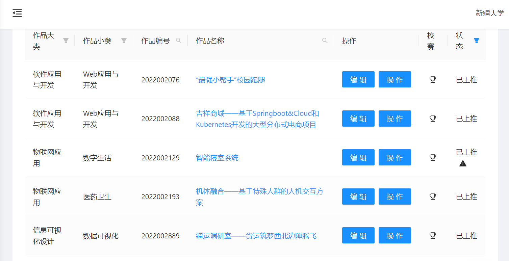Click 操作 button for work 2022002193
This screenshot has width=509, height=261.
point(395,197)
